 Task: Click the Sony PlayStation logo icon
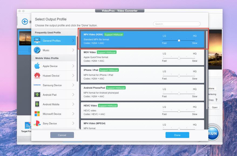37,123
